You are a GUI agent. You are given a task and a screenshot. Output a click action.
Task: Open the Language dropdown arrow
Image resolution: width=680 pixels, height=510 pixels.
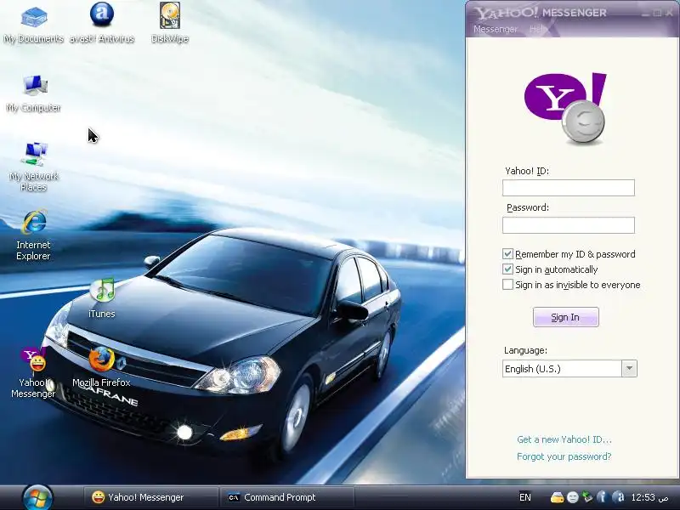click(x=629, y=369)
